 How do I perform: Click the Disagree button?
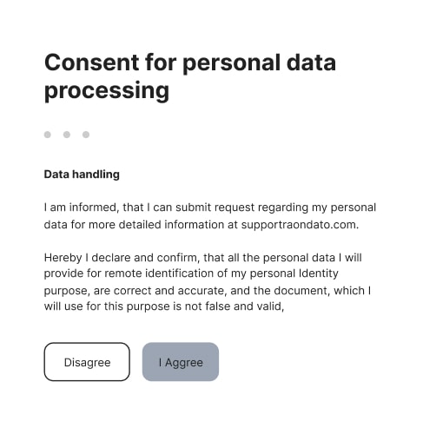[87, 362]
